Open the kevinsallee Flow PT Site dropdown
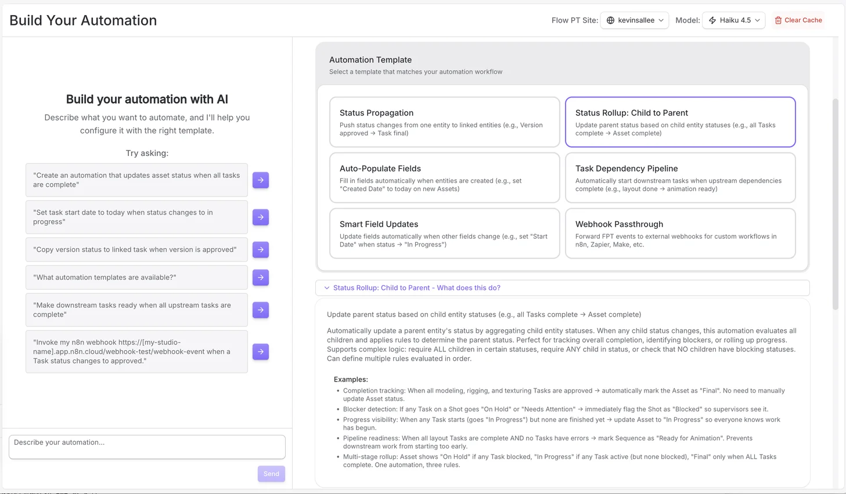 point(635,20)
